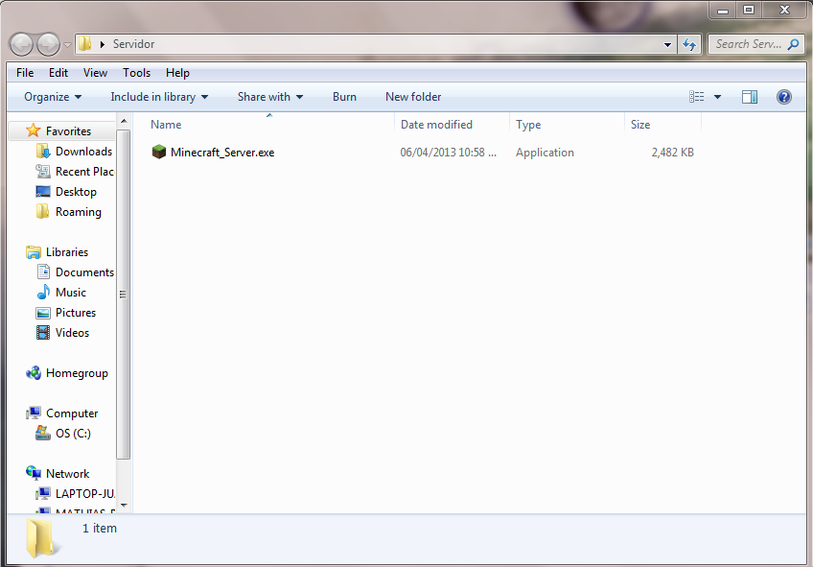Click the Pictures library icon
Screen dimensions: 813x567
coord(43,313)
